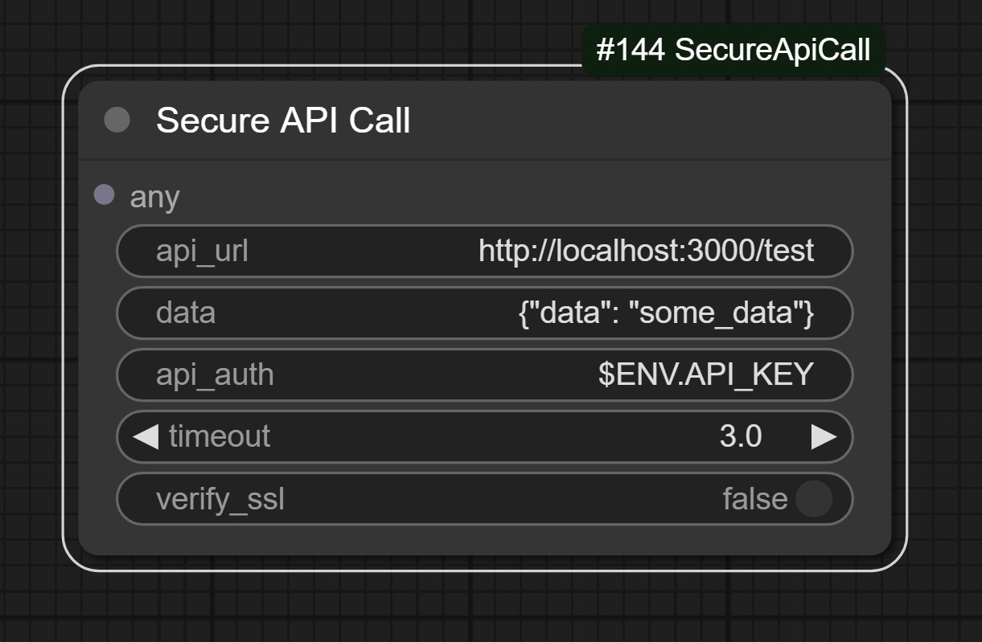Click the timeout label text
Screen dimensions: 982x642
click(x=220, y=436)
